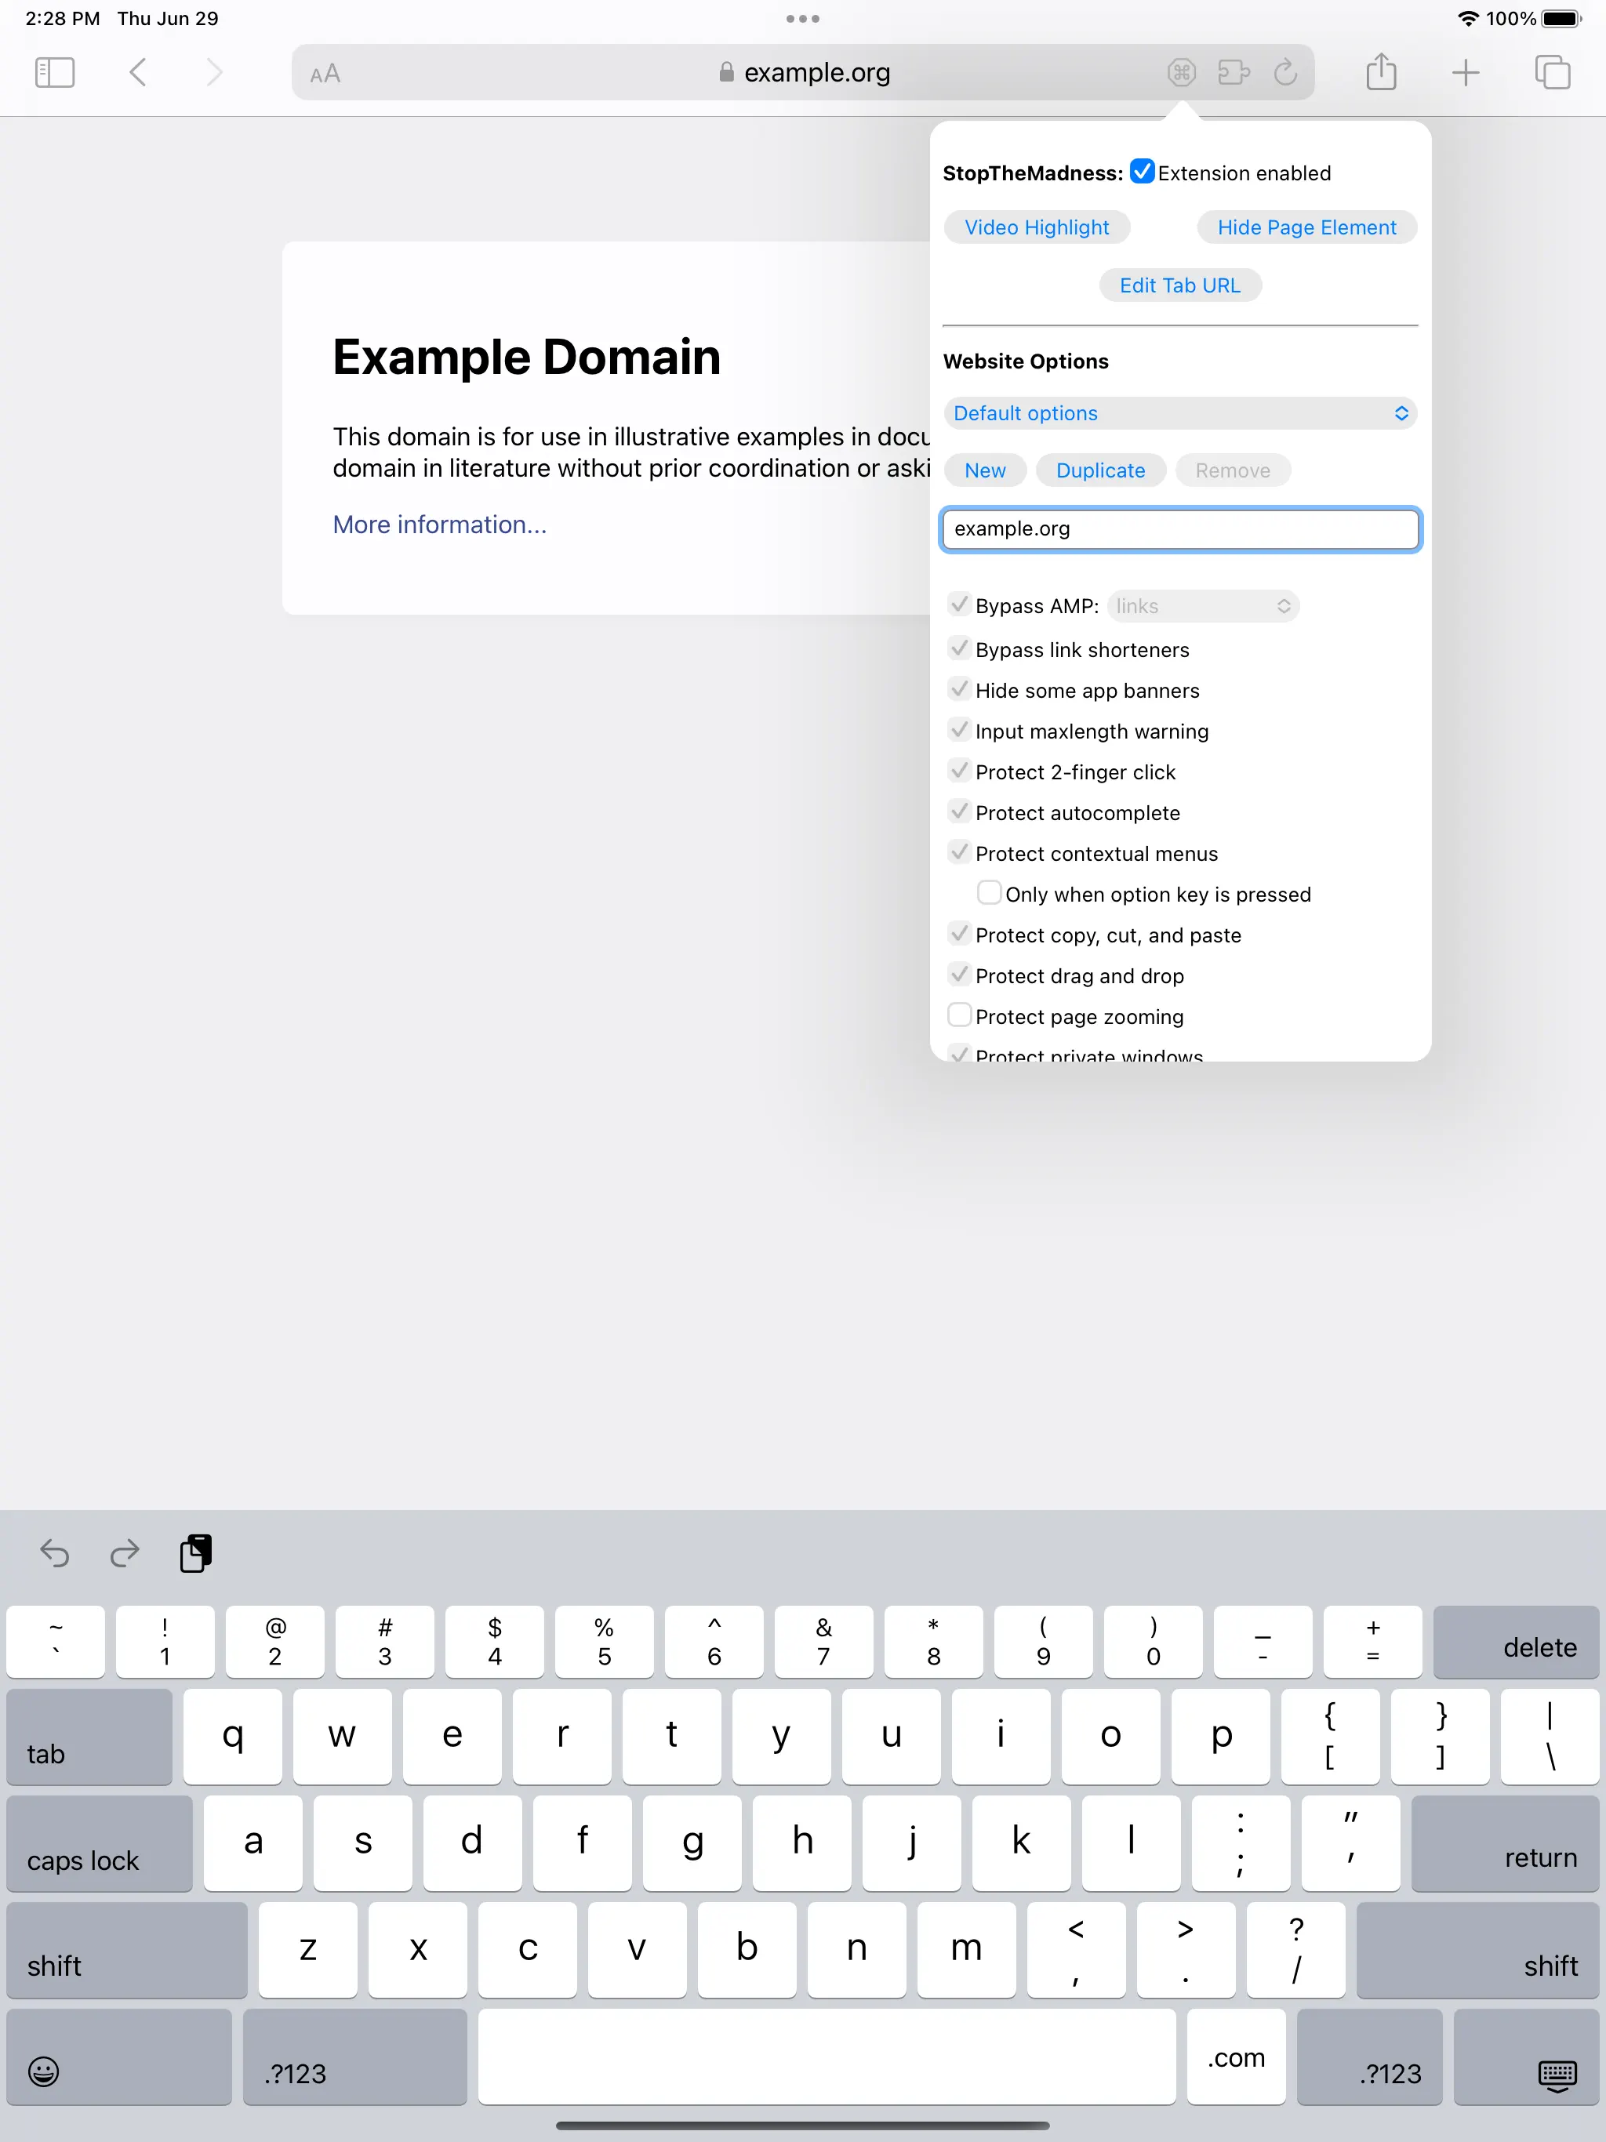Enable Protect page zooming checkbox
1606x2142 pixels.
(x=959, y=1015)
